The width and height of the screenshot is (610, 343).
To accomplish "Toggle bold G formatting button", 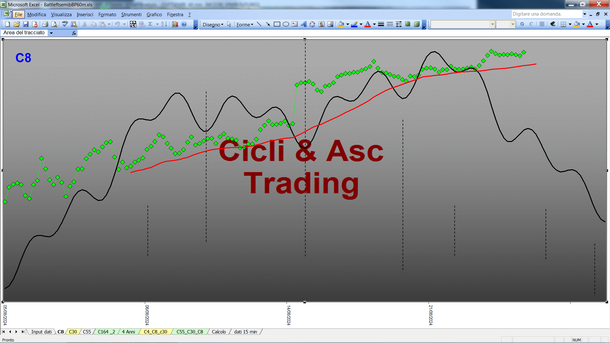I will 522,24.
